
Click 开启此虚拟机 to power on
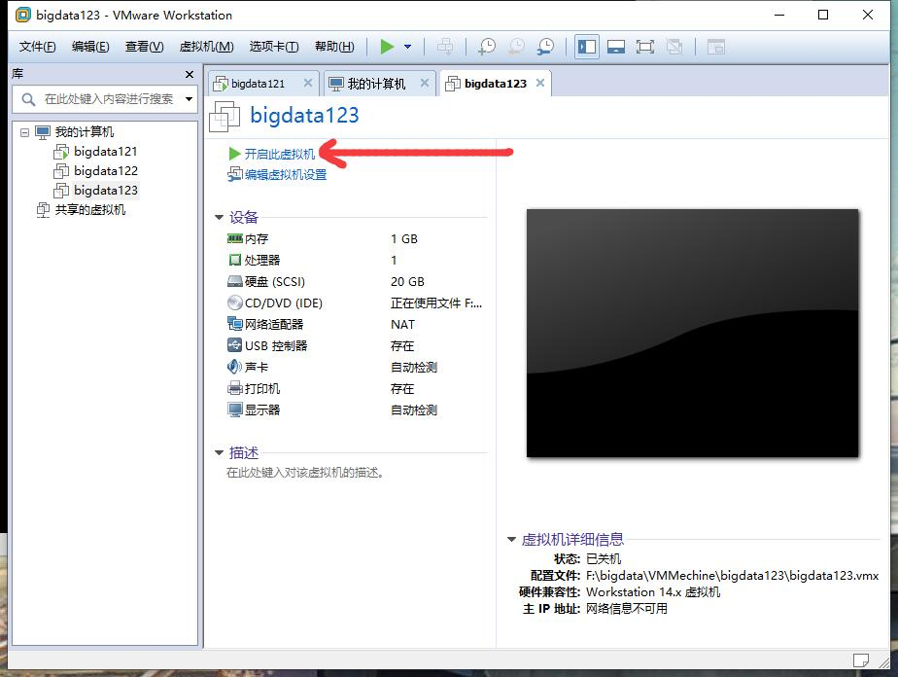(280, 155)
